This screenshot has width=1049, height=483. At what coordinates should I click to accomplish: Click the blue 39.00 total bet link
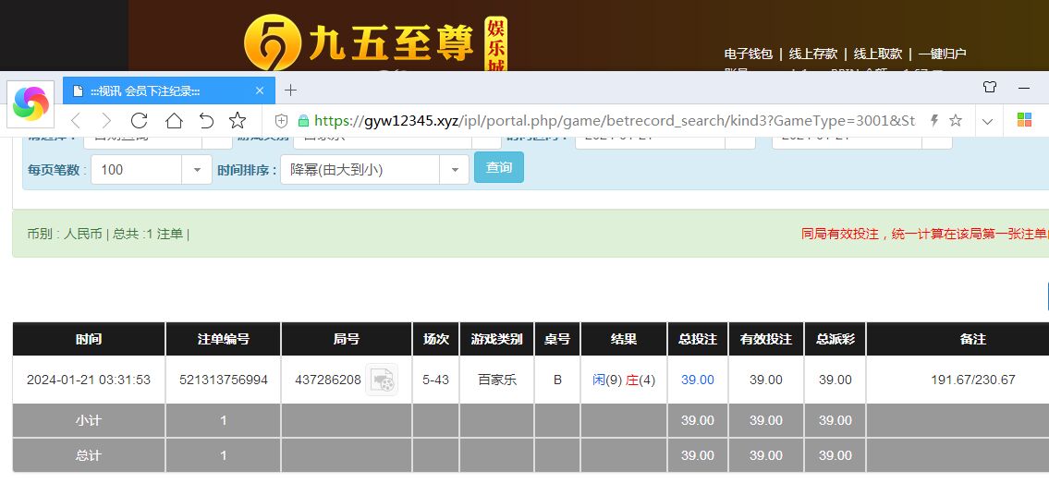[x=697, y=380]
